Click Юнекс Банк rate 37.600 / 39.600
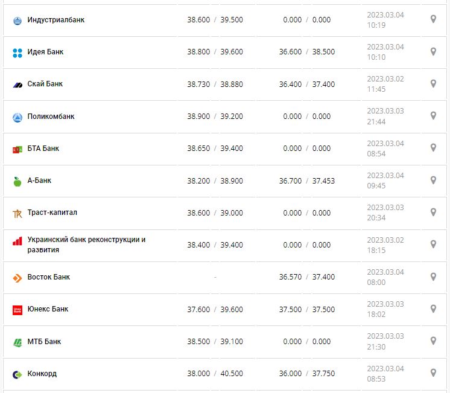Viewport: 450px width, 393px height. 215,309
